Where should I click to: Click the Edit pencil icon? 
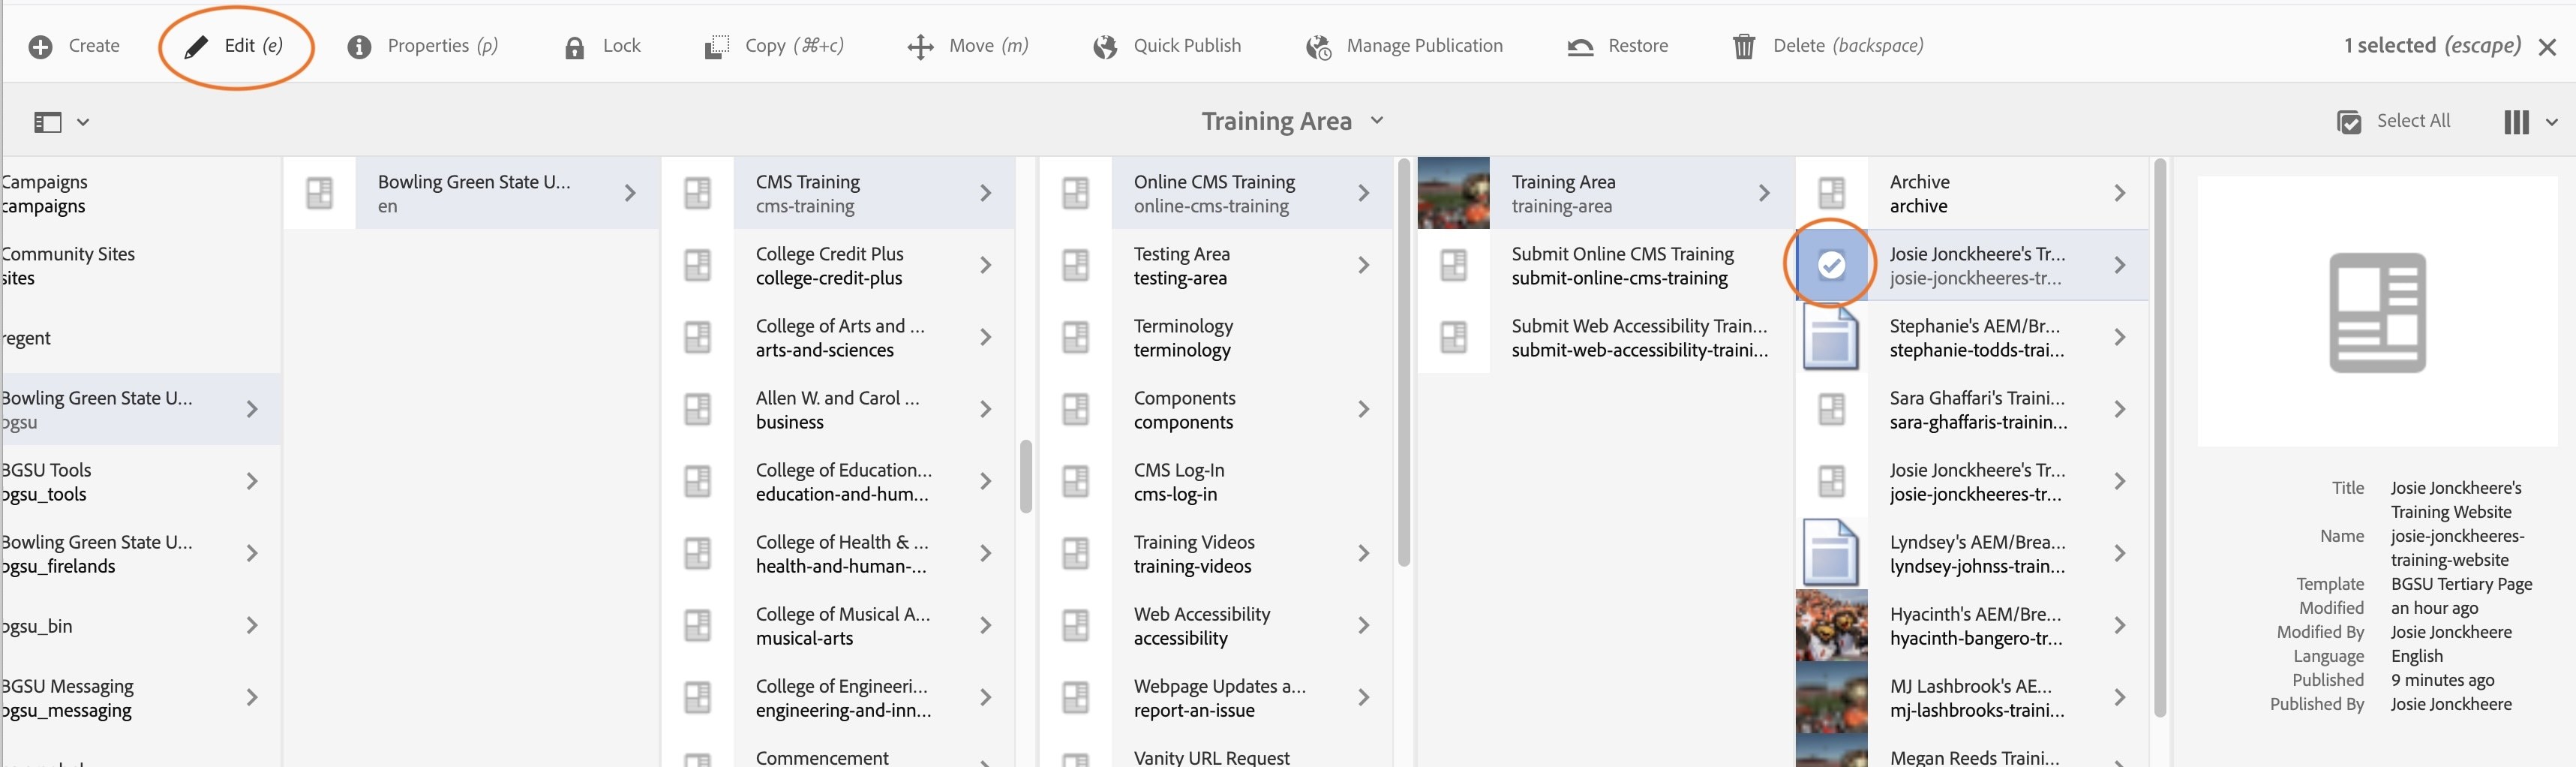tap(196, 47)
